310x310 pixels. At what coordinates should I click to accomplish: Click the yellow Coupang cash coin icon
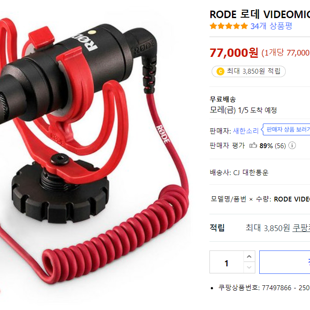click(x=220, y=71)
